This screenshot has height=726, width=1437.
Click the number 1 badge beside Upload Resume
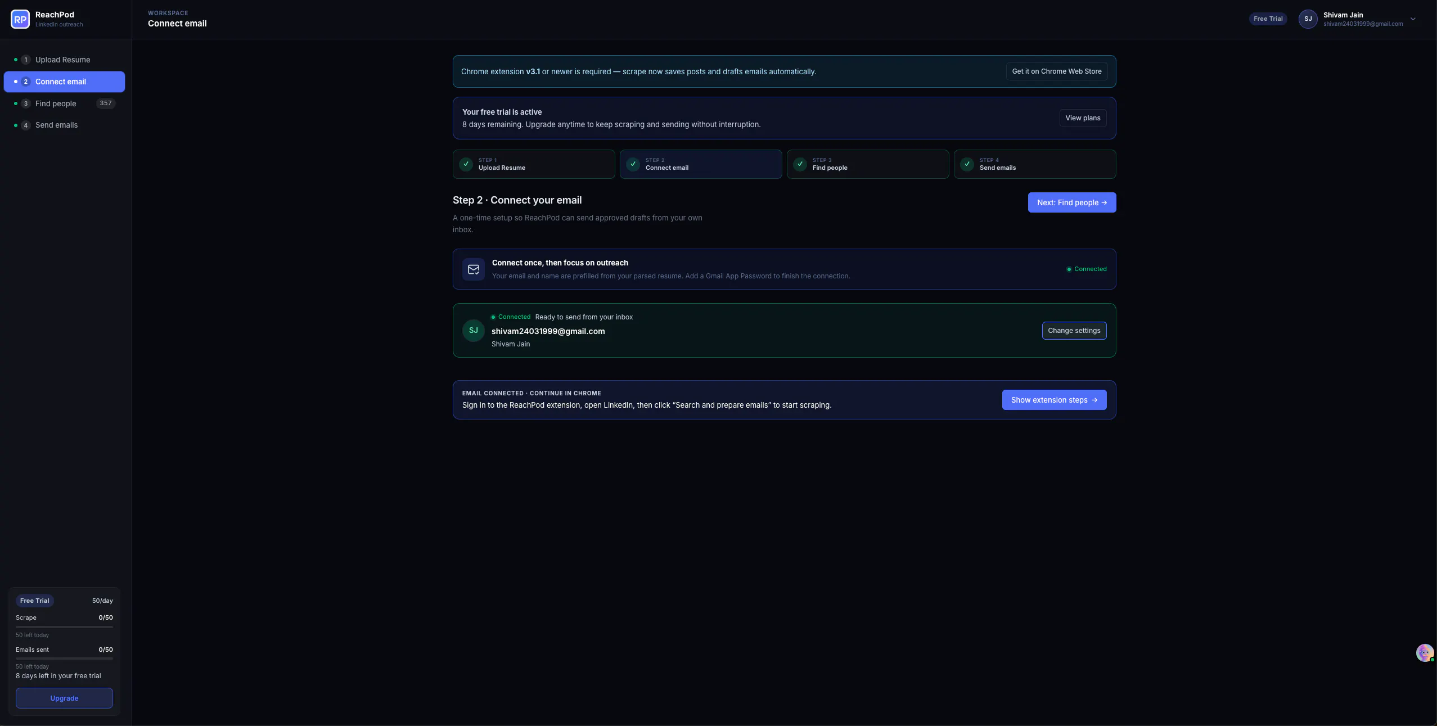(26, 60)
